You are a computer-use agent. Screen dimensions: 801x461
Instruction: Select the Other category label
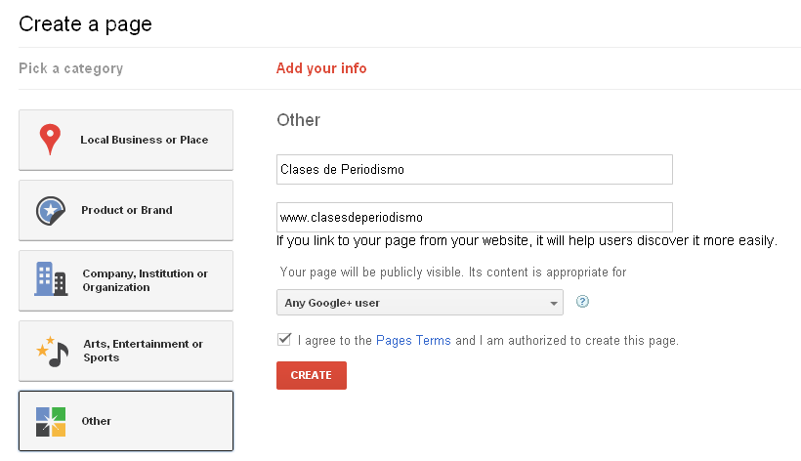pyautogui.click(x=97, y=421)
